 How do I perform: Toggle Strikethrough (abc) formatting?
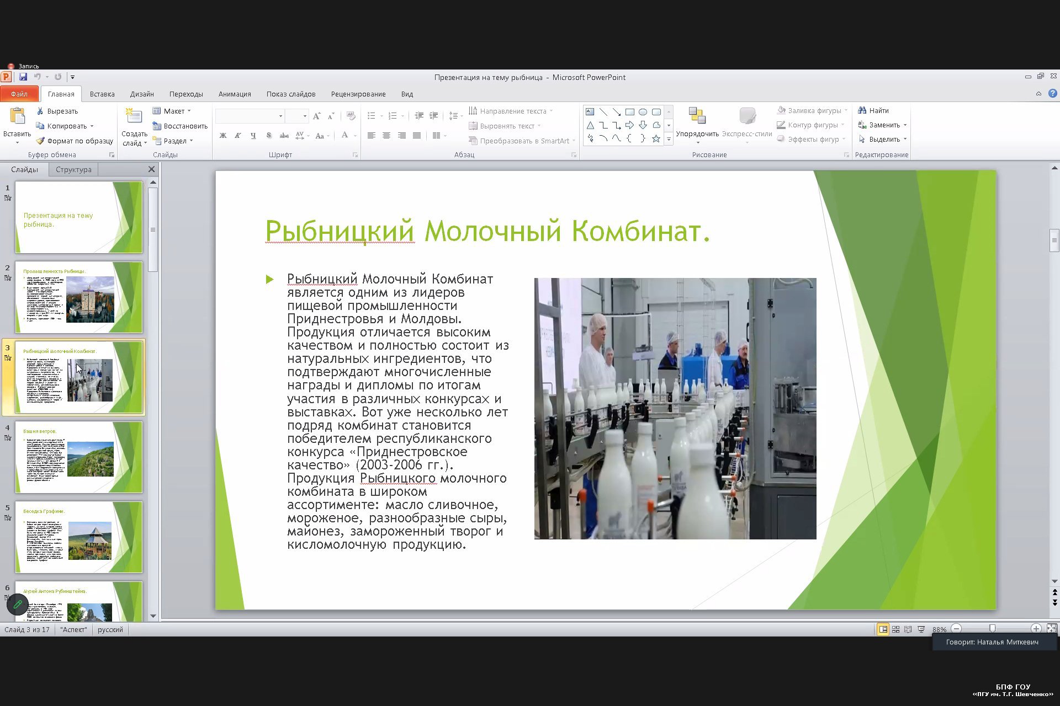coord(284,135)
